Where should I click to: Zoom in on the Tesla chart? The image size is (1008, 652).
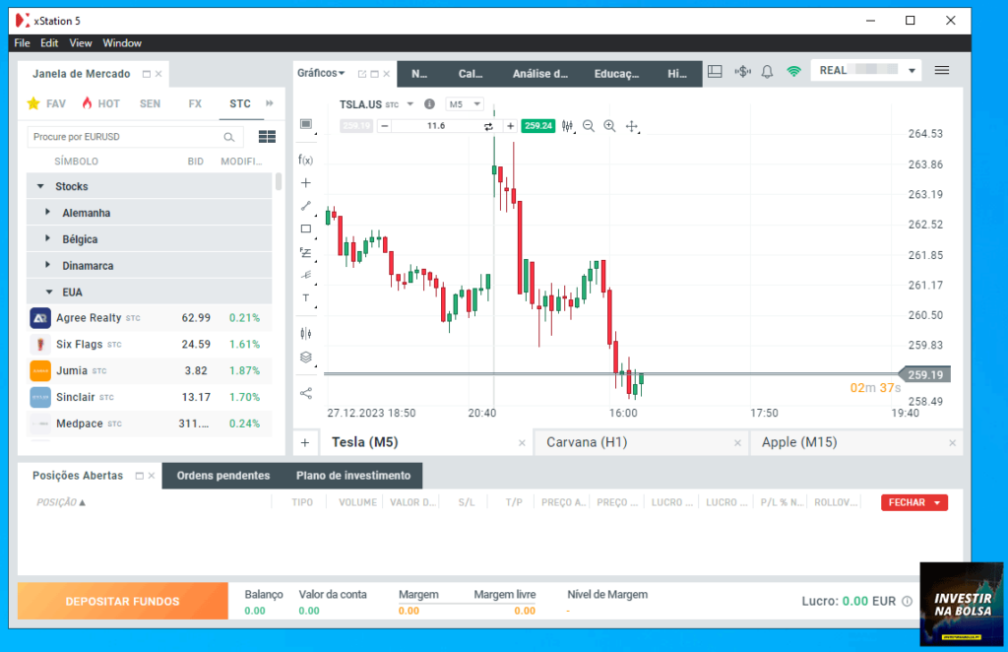(609, 126)
